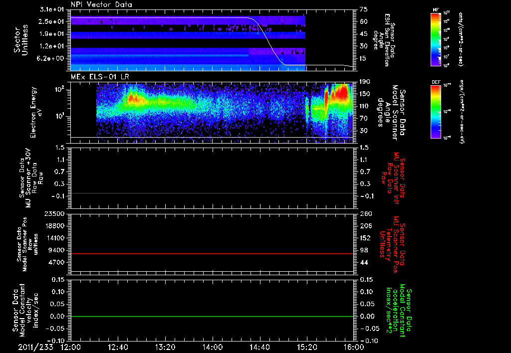Click the 1.2e+01 sector tick label
Image resolution: width=511 pixels, height=353 pixels.
[52, 46]
